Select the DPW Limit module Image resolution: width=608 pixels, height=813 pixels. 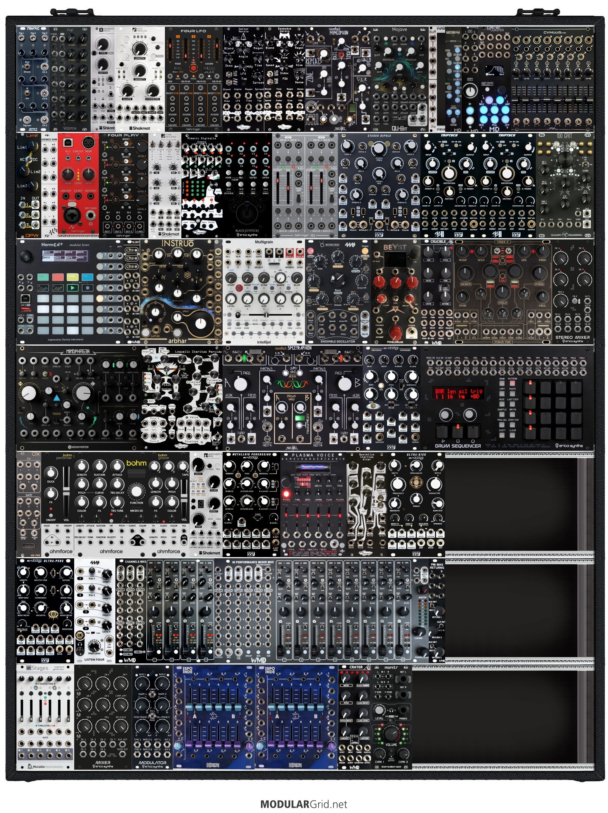point(29,185)
